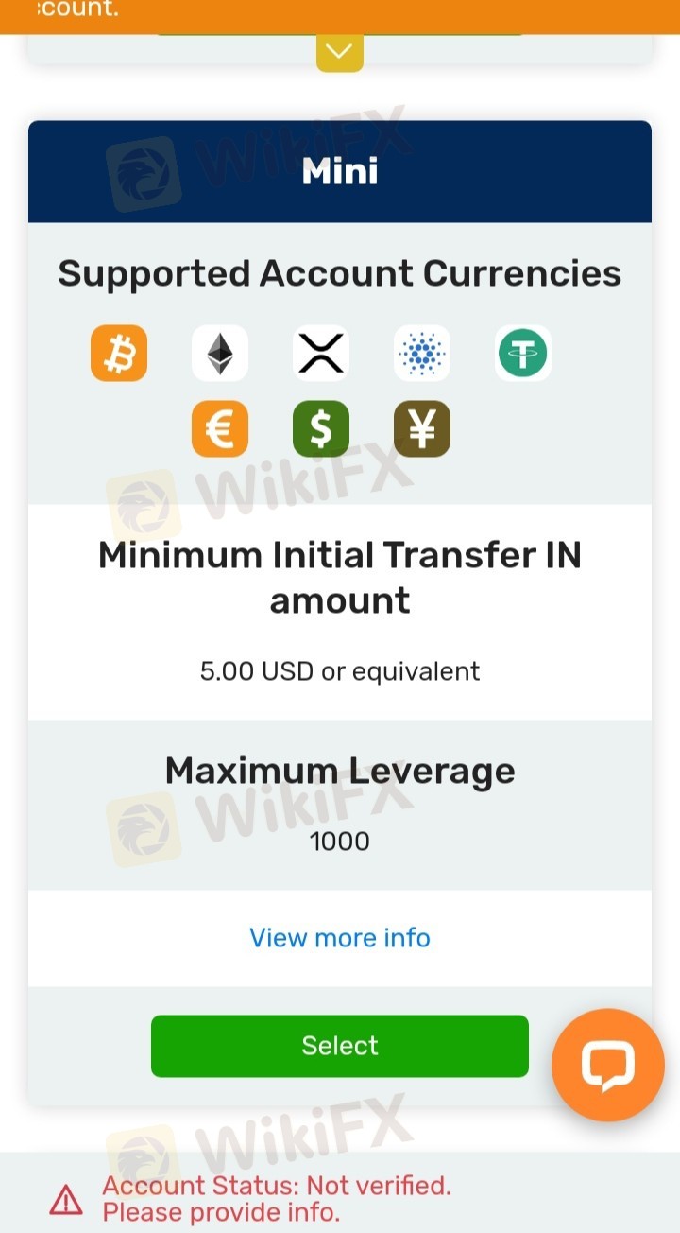This screenshot has width=680, height=1233.
Task: Tap the Tether USDT icon
Action: point(523,354)
